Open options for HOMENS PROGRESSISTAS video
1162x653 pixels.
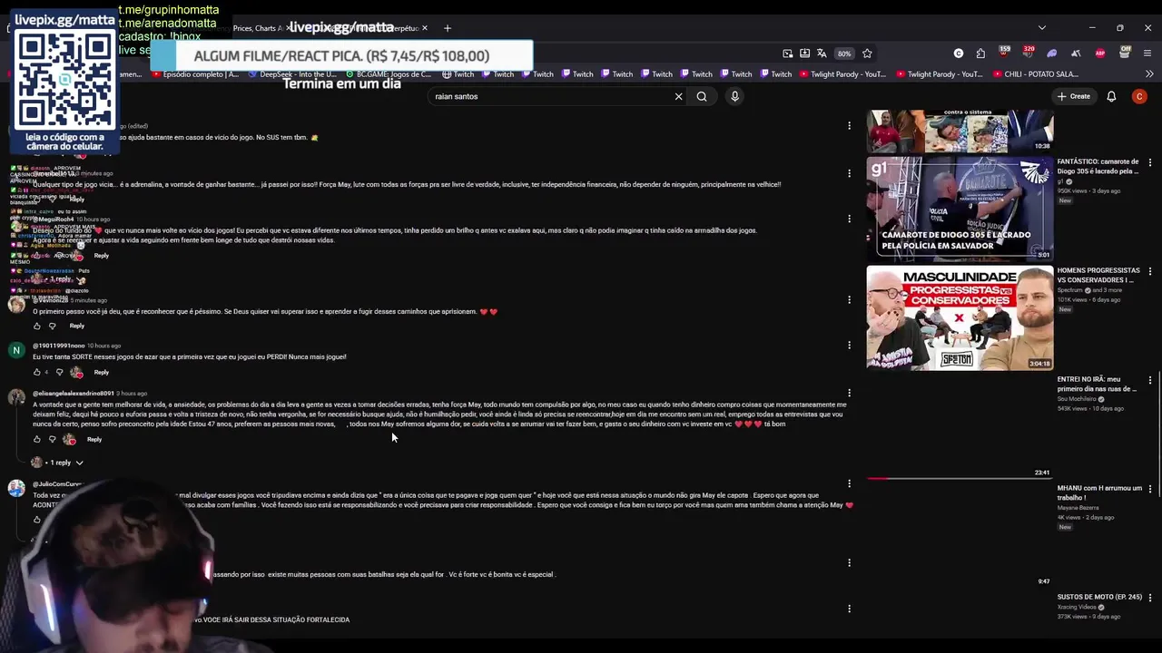pyautogui.click(x=1150, y=271)
